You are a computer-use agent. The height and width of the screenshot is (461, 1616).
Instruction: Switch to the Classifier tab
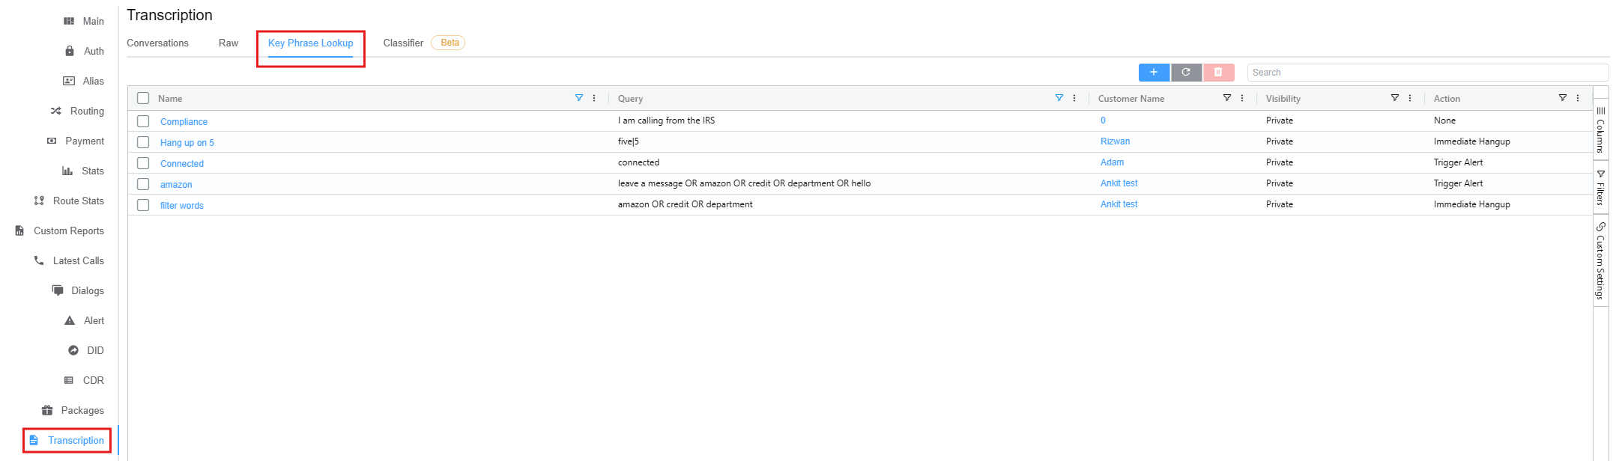[x=403, y=43]
